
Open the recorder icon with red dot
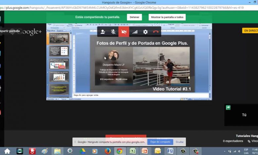click(x=195, y=151)
